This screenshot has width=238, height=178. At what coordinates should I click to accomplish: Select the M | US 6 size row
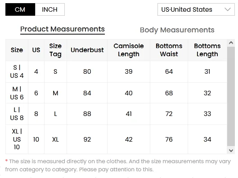point(116,93)
